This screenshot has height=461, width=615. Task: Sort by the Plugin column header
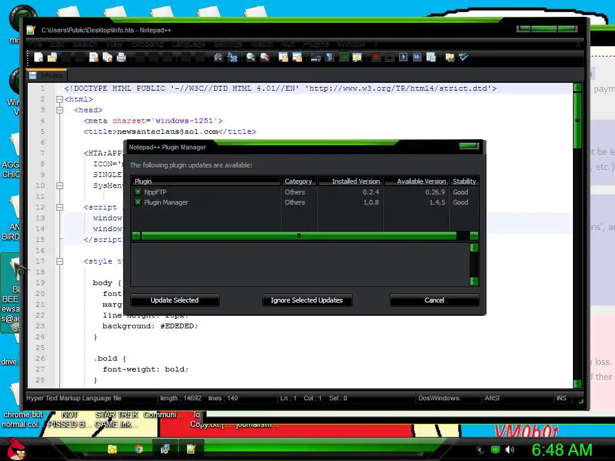(207, 181)
